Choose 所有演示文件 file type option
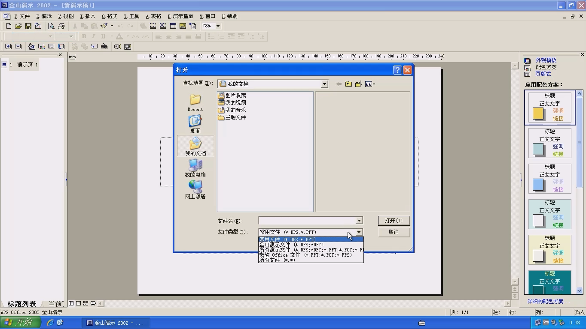This screenshot has height=329, width=586. click(x=311, y=250)
